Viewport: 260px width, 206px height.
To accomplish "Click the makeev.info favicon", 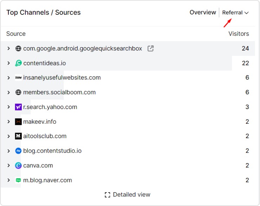I will 18,122.
